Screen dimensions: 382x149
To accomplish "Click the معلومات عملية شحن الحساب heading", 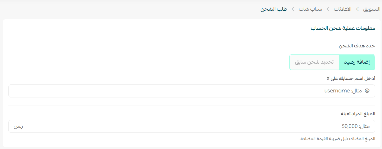I will [343, 28].
